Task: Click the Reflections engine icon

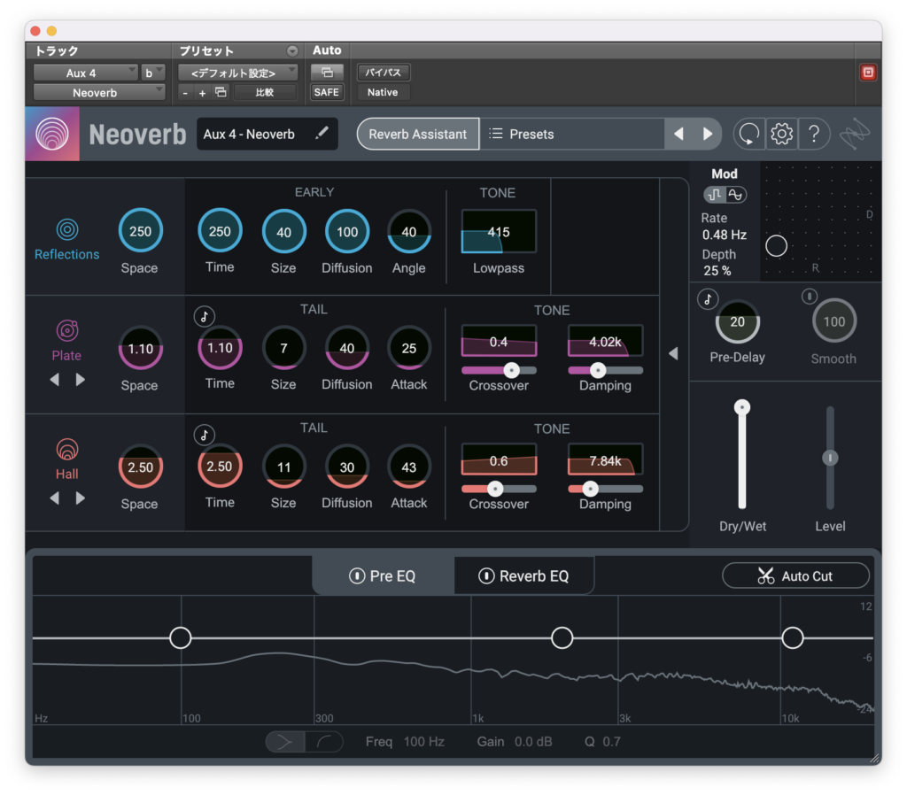Action: [67, 229]
